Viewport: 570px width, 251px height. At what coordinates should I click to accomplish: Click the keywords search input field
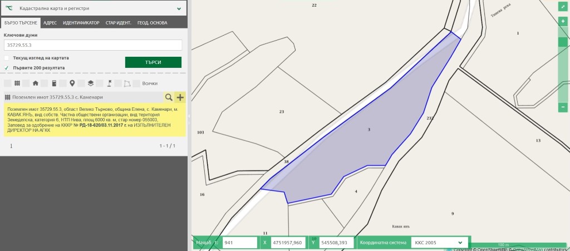93,45
